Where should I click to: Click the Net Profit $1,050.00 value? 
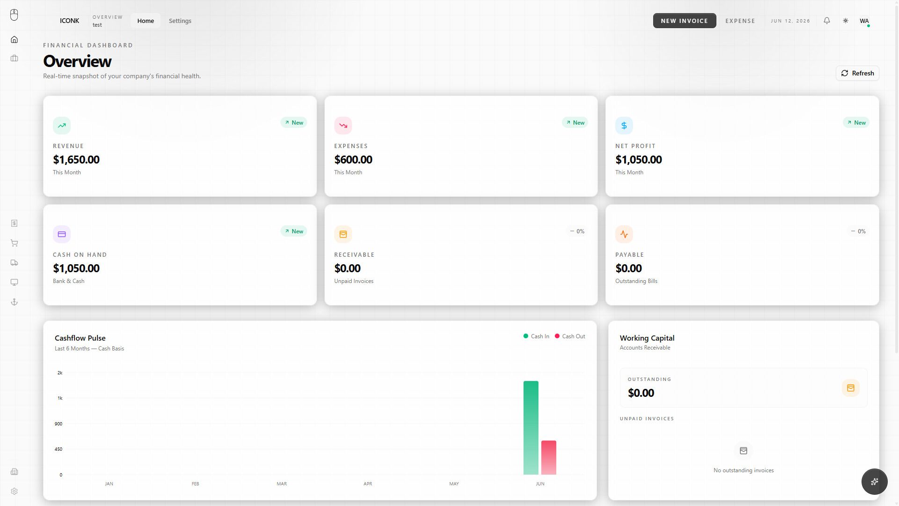pyautogui.click(x=639, y=160)
